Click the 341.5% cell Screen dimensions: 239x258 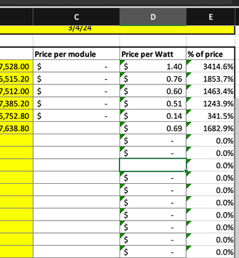click(x=211, y=116)
